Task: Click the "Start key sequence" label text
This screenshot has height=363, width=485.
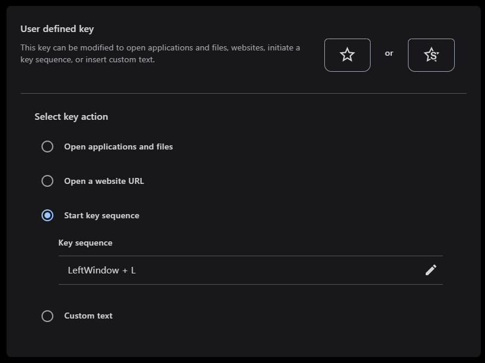Action: coord(101,215)
